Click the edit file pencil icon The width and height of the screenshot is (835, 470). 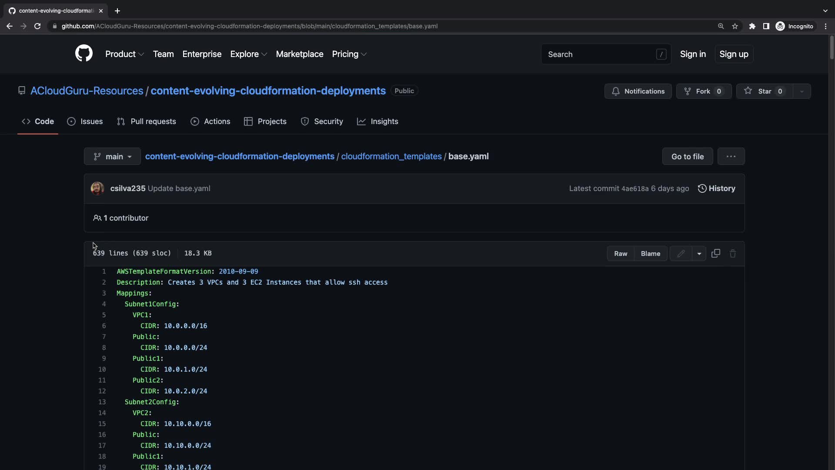point(681,253)
